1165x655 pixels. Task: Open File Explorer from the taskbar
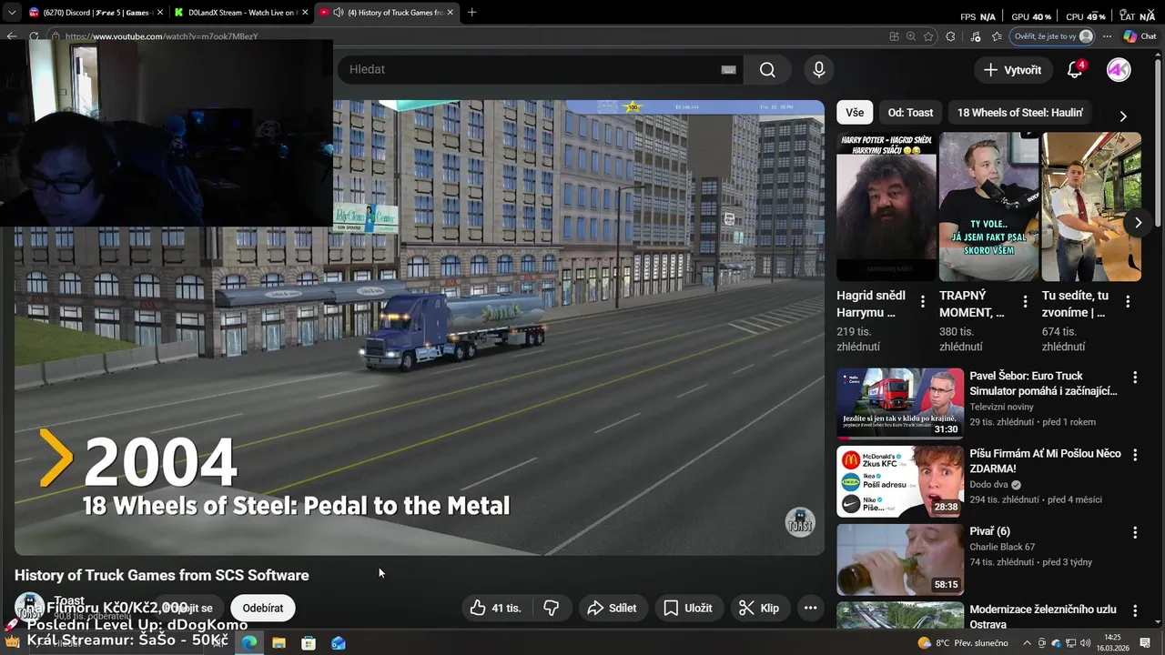279,642
